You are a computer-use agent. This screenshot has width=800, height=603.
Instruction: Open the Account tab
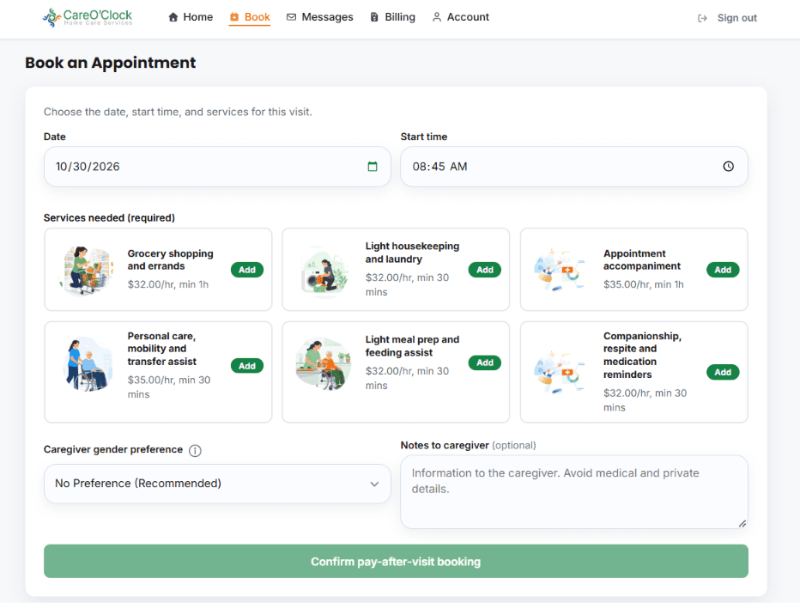click(461, 17)
